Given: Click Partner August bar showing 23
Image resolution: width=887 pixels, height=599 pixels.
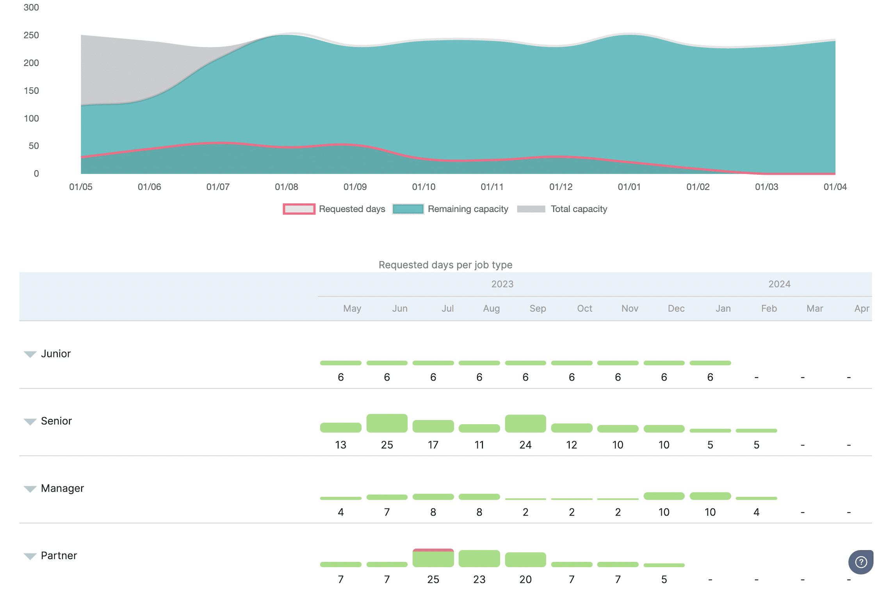Looking at the screenshot, I should point(479,559).
